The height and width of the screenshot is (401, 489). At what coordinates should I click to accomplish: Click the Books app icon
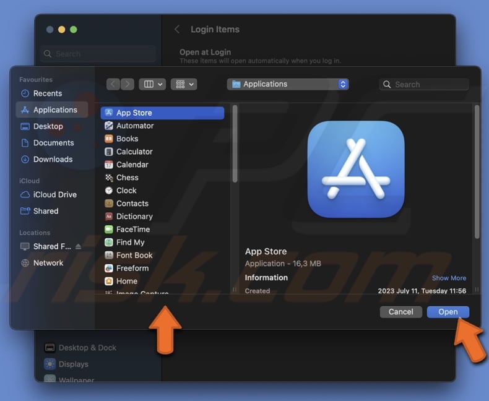tap(108, 139)
